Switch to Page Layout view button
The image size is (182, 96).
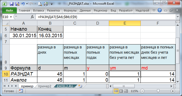tap(121, 91)
